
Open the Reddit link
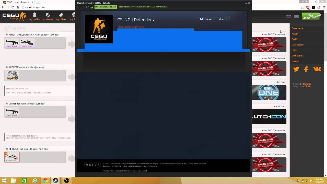295,39
